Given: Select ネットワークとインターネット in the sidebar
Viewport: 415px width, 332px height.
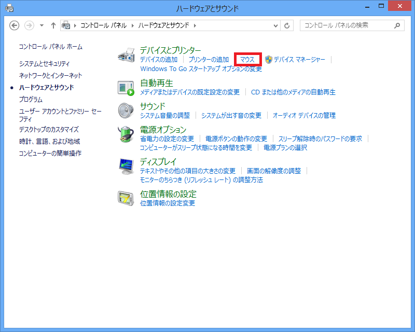Looking at the screenshot, I should click(50, 76).
